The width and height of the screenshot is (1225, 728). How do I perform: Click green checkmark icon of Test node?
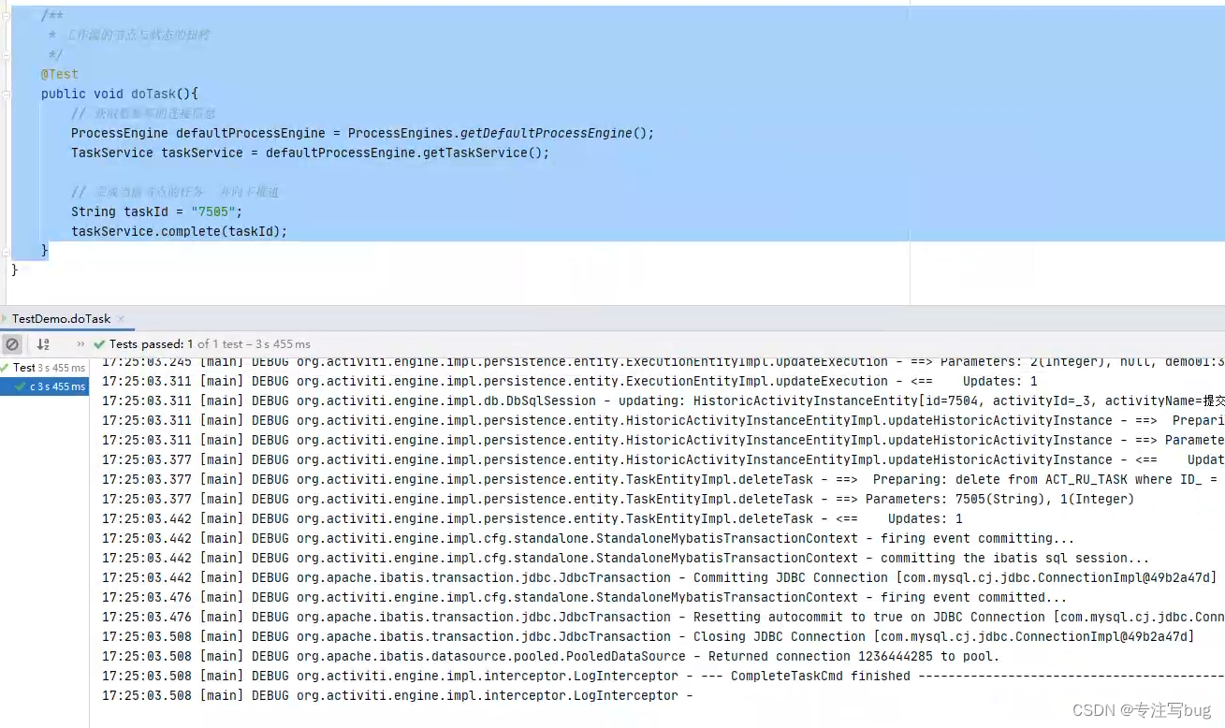point(5,368)
